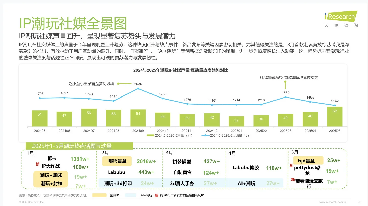
Task: Click the value 1381w+
Action: 80,159
